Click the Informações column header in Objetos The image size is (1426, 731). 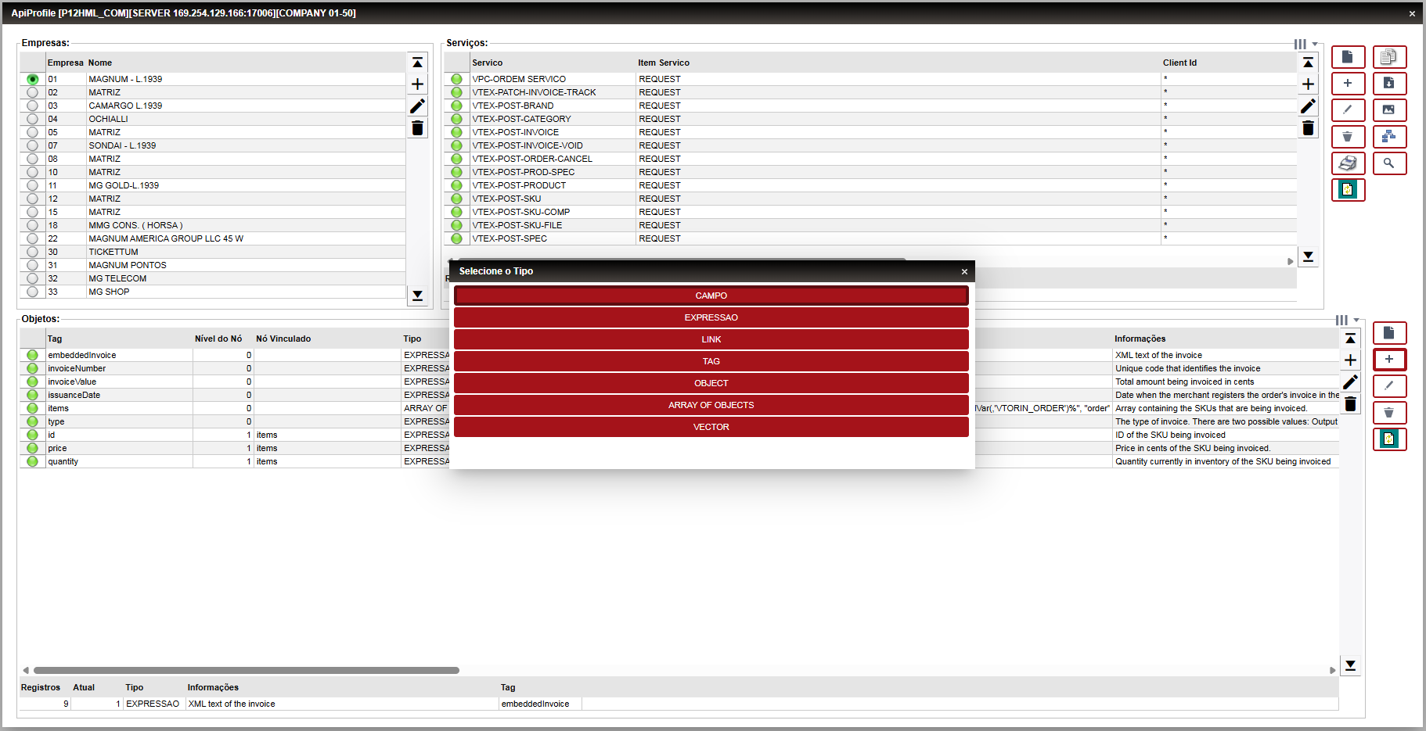click(x=1140, y=339)
